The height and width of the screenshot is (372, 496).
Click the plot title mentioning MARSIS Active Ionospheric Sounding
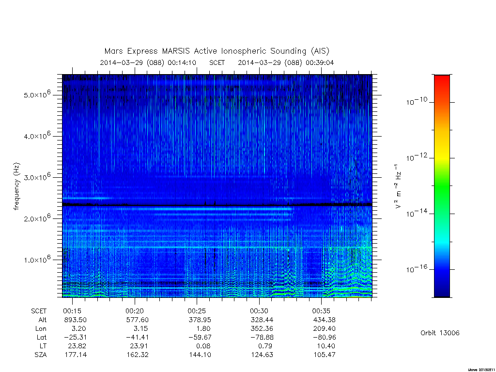click(x=217, y=51)
